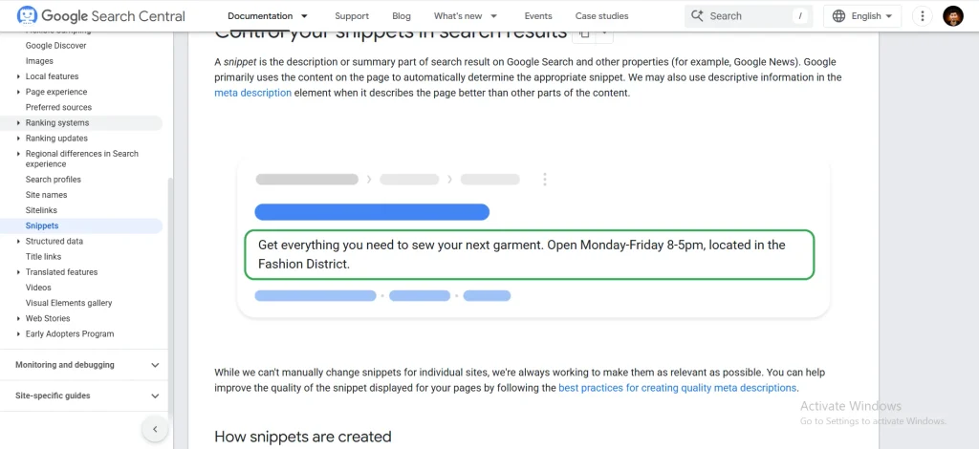Viewport: 979px width, 449px height.
Task: Select the Snippets sidebar item
Action: pos(42,225)
